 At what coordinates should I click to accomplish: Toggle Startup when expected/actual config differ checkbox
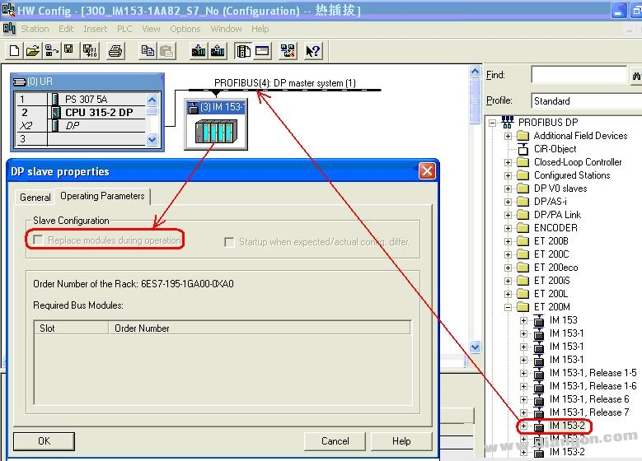coord(230,242)
